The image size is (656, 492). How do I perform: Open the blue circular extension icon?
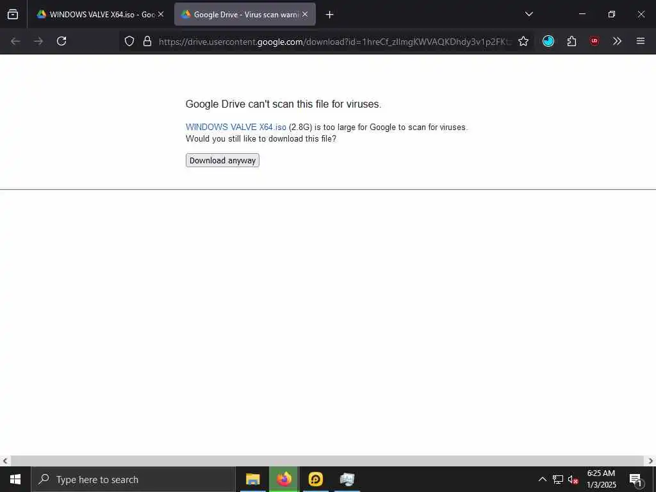(x=548, y=41)
